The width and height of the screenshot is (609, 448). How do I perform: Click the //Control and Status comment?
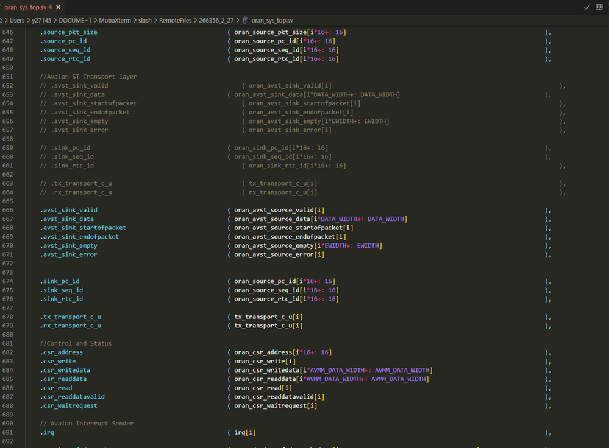pos(76,343)
